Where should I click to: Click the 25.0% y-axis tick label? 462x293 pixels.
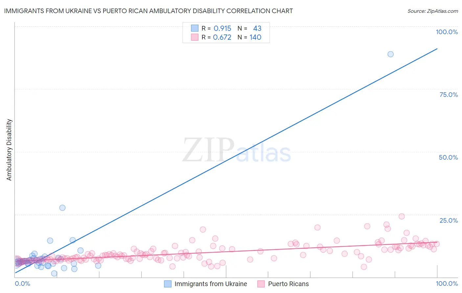coord(449,220)
